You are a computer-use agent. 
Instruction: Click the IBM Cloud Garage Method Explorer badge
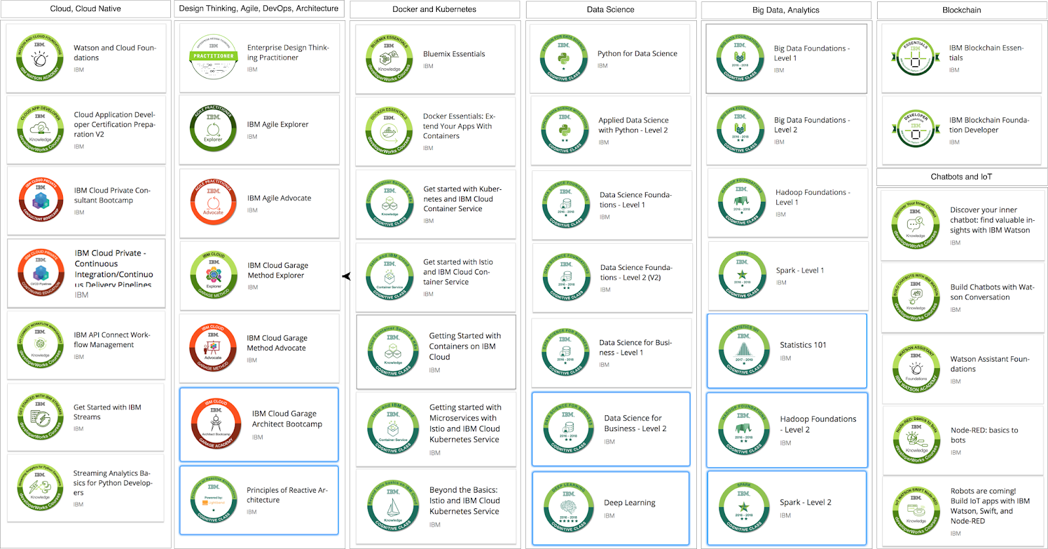[x=214, y=275]
